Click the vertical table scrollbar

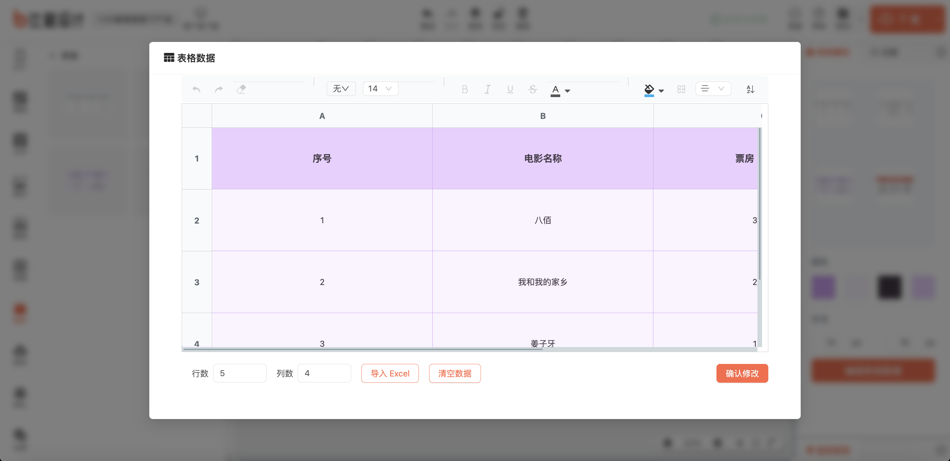760,203
